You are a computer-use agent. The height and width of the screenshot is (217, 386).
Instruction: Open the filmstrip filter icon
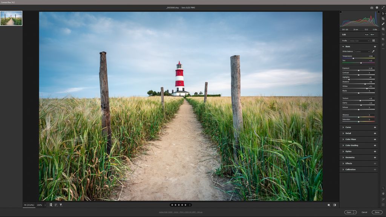point(61,205)
